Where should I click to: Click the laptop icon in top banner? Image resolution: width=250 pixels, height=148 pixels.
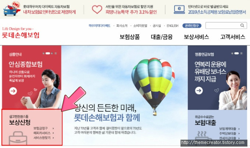pos(179,10)
